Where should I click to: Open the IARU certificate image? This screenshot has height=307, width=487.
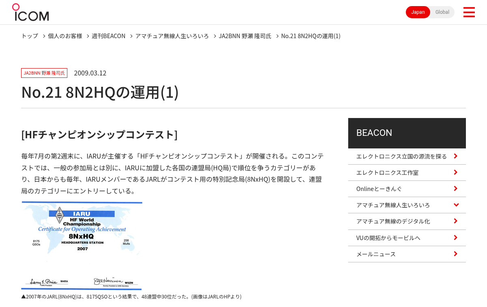82,246
